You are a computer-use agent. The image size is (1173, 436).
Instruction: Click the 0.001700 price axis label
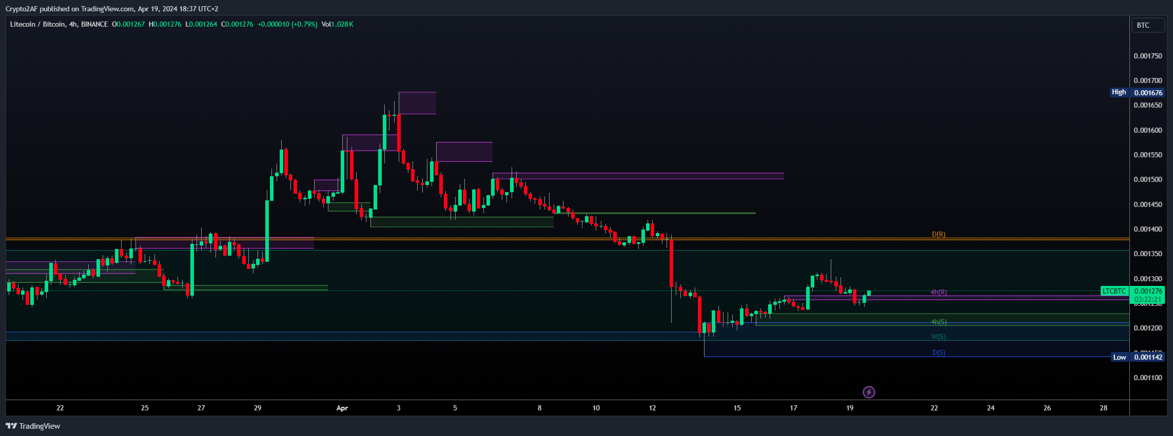1148,80
